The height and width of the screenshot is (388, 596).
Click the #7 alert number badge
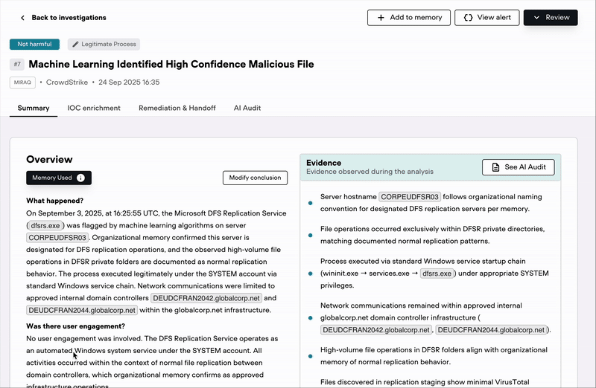(17, 64)
